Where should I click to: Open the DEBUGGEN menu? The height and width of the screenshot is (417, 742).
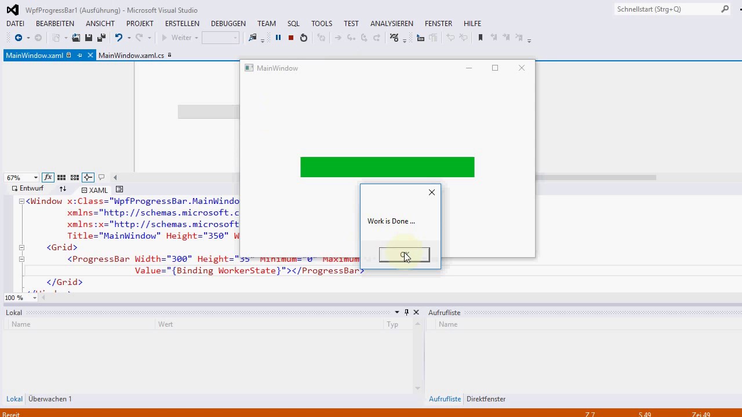pos(228,24)
